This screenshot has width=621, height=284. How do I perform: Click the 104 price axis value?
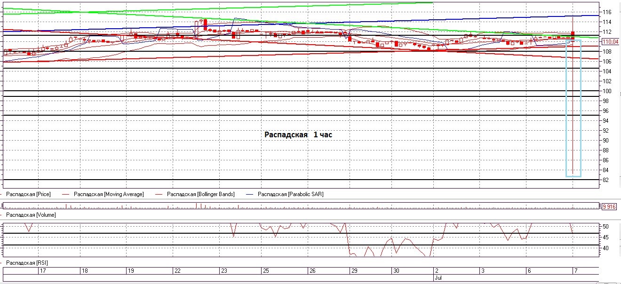tap(606, 71)
